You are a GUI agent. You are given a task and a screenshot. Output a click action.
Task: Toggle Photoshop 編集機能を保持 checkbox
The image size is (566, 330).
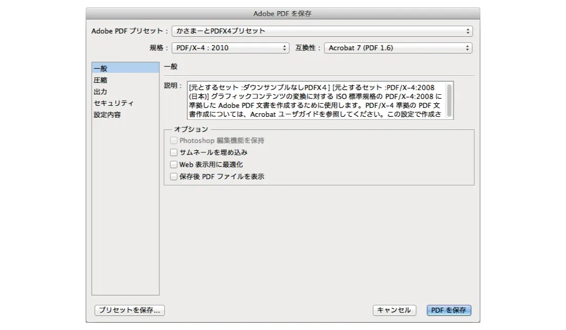pos(173,140)
